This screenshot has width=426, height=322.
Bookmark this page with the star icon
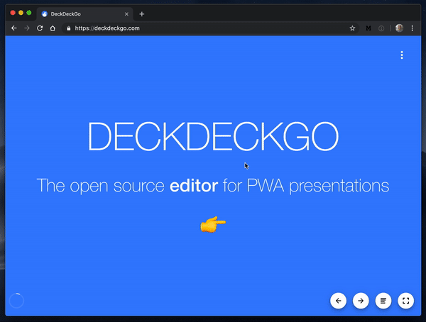click(x=352, y=28)
